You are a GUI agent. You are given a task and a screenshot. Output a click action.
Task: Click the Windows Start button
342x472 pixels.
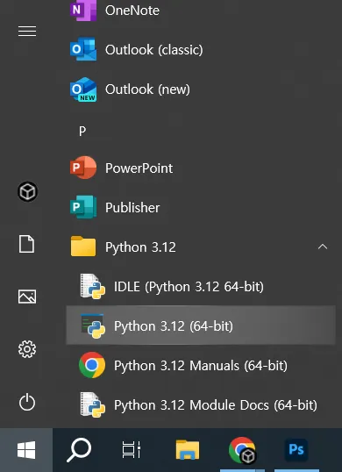26,450
